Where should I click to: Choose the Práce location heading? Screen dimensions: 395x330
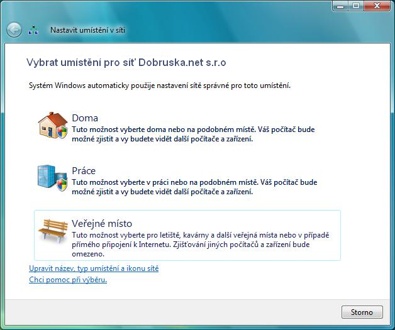coord(84,171)
